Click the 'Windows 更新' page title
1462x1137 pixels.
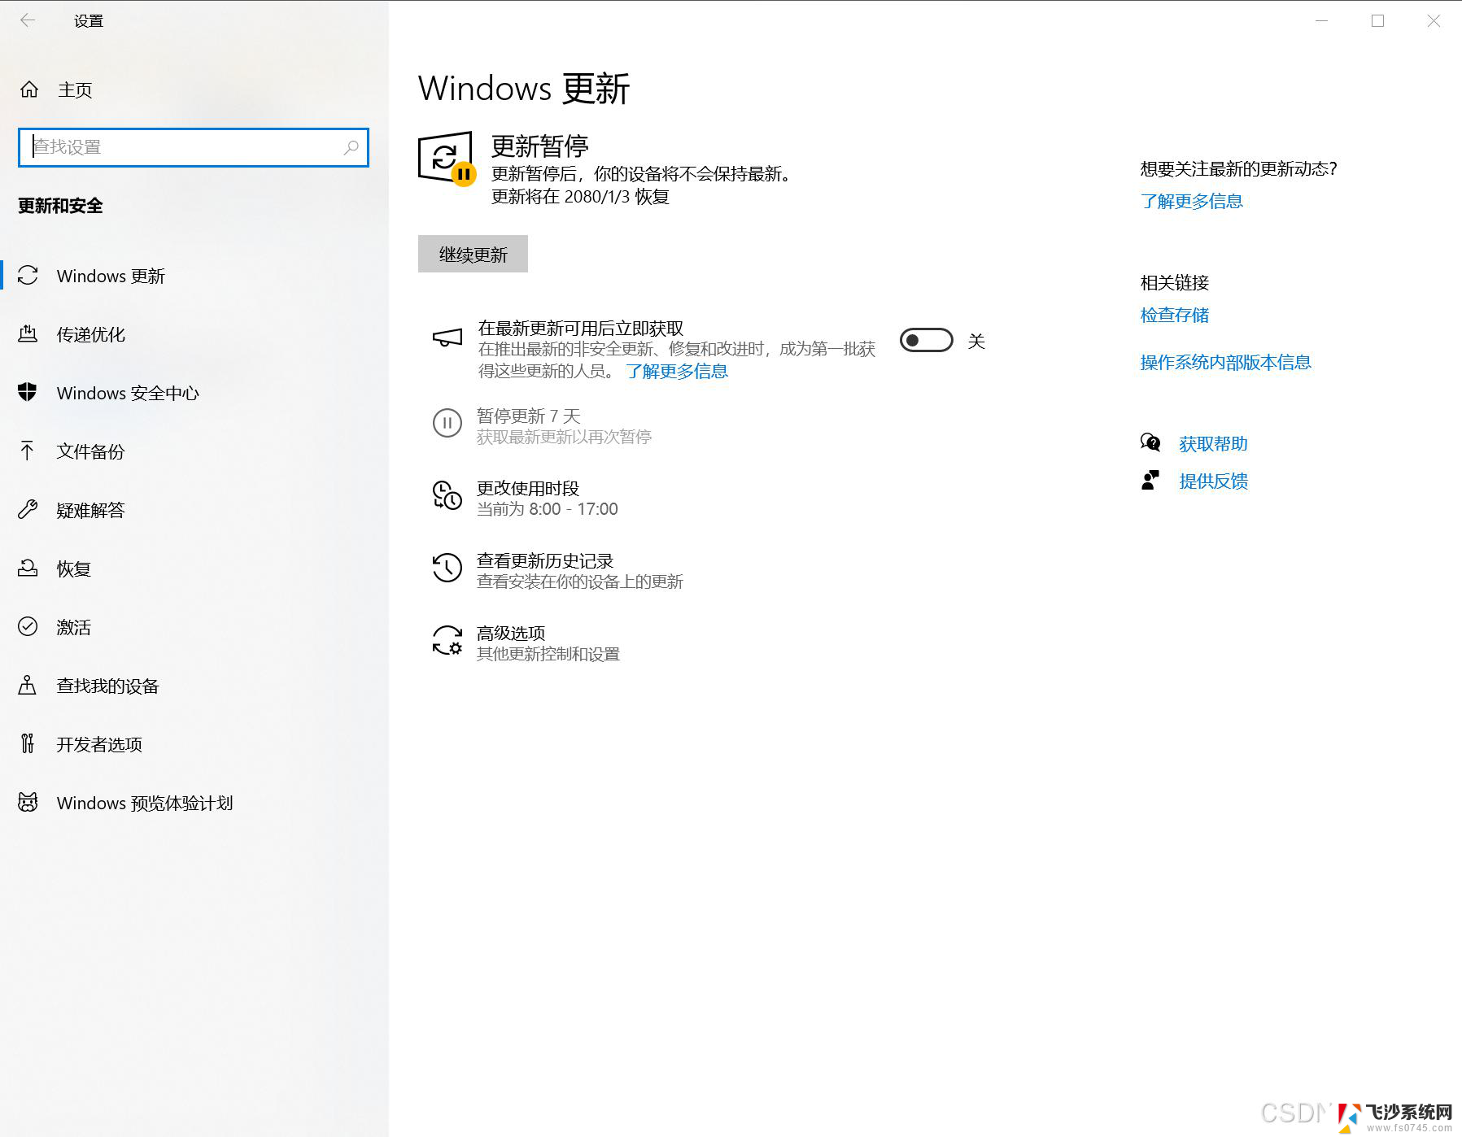point(524,88)
